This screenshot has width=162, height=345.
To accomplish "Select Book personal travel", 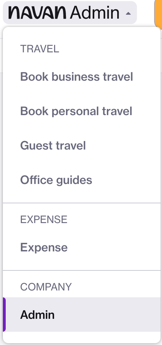I will click(82, 111).
